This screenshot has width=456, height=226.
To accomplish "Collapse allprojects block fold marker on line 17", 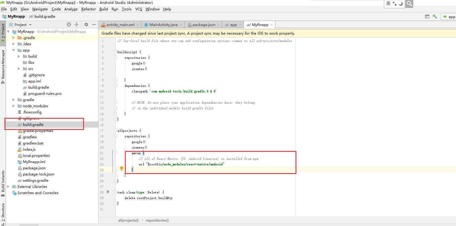I will click(x=116, y=131).
